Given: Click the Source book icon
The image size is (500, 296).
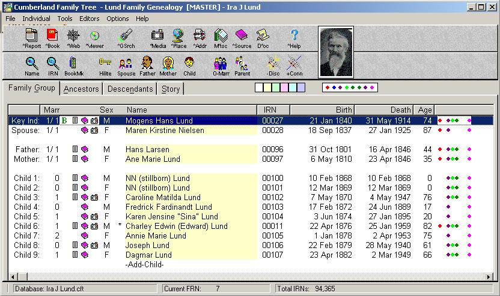Looking at the screenshot, I should click(242, 38).
